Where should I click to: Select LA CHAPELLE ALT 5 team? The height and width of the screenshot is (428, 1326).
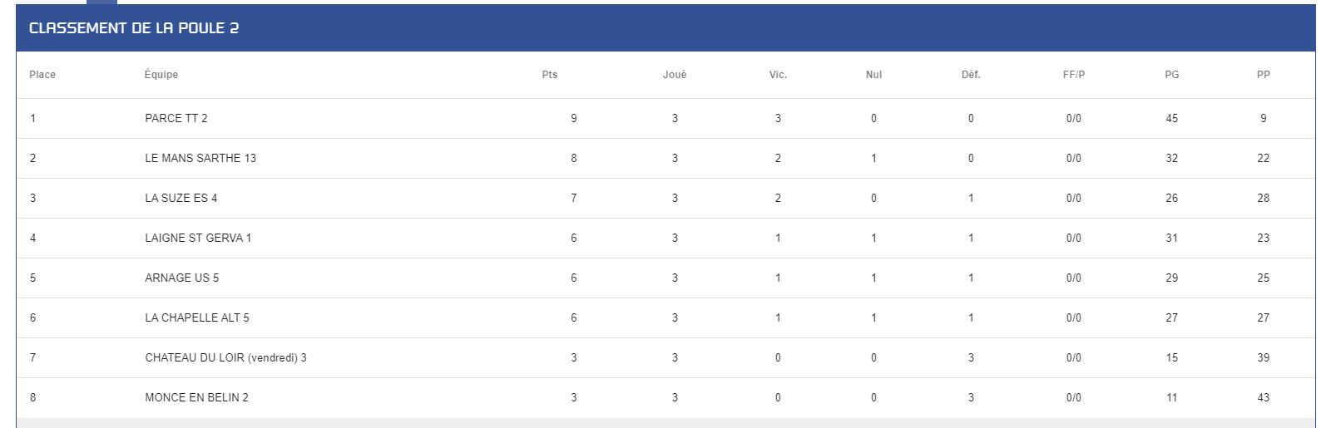(x=197, y=317)
